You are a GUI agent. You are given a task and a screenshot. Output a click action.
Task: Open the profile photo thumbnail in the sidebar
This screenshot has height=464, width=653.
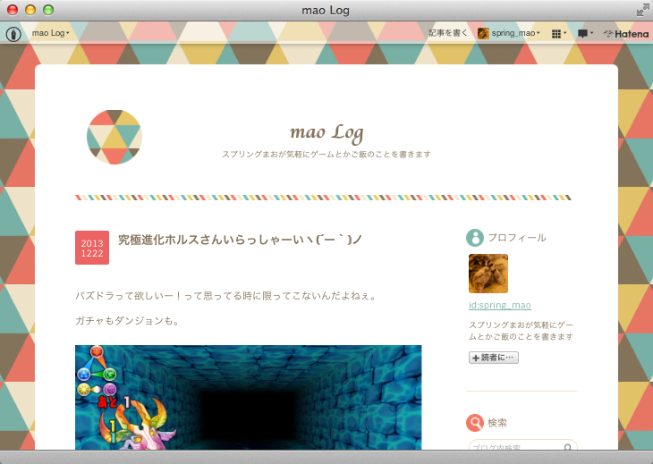[x=488, y=274]
